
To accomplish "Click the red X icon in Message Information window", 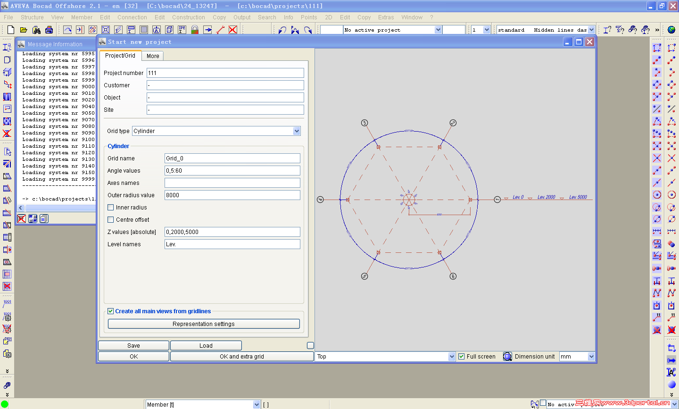I will tap(22, 218).
